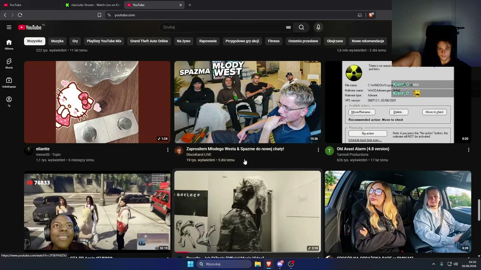Click the page vertical scrollbar thumb
Screen dimensions: 481x270
point(479,210)
